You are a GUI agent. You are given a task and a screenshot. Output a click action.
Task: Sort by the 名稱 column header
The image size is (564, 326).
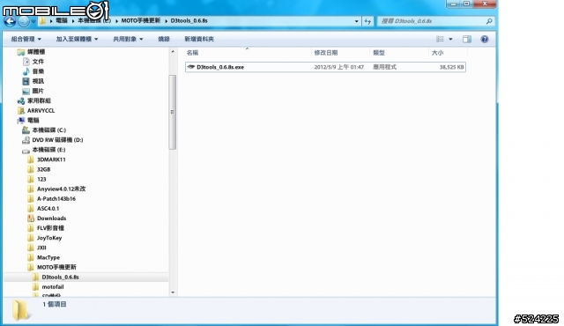[x=192, y=53]
